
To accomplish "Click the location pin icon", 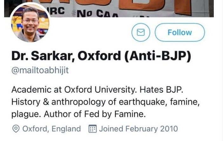I will coord(16,129).
